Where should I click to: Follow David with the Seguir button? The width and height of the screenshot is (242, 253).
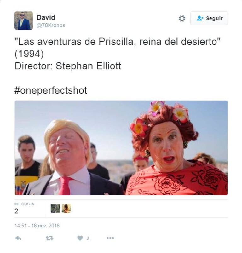[x=209, y=18]
